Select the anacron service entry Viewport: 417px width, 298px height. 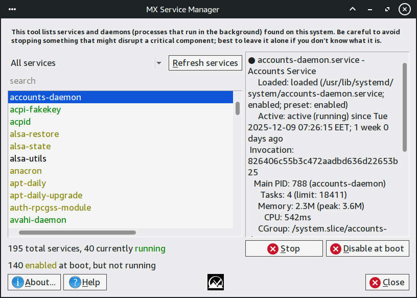click(x=26, y=171)
